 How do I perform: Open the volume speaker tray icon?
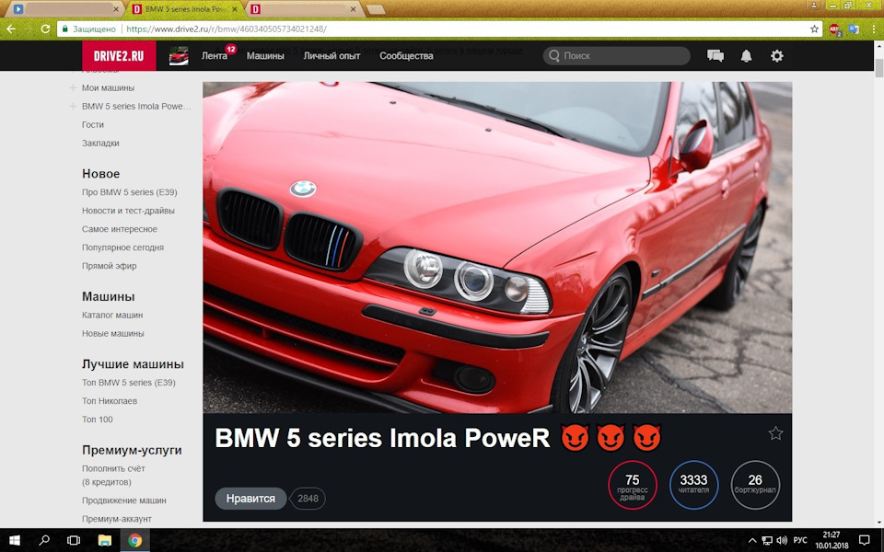point(782,541)
